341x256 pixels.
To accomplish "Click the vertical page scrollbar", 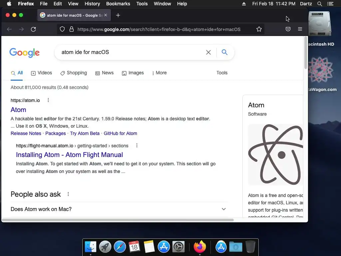I will [306, 53].
